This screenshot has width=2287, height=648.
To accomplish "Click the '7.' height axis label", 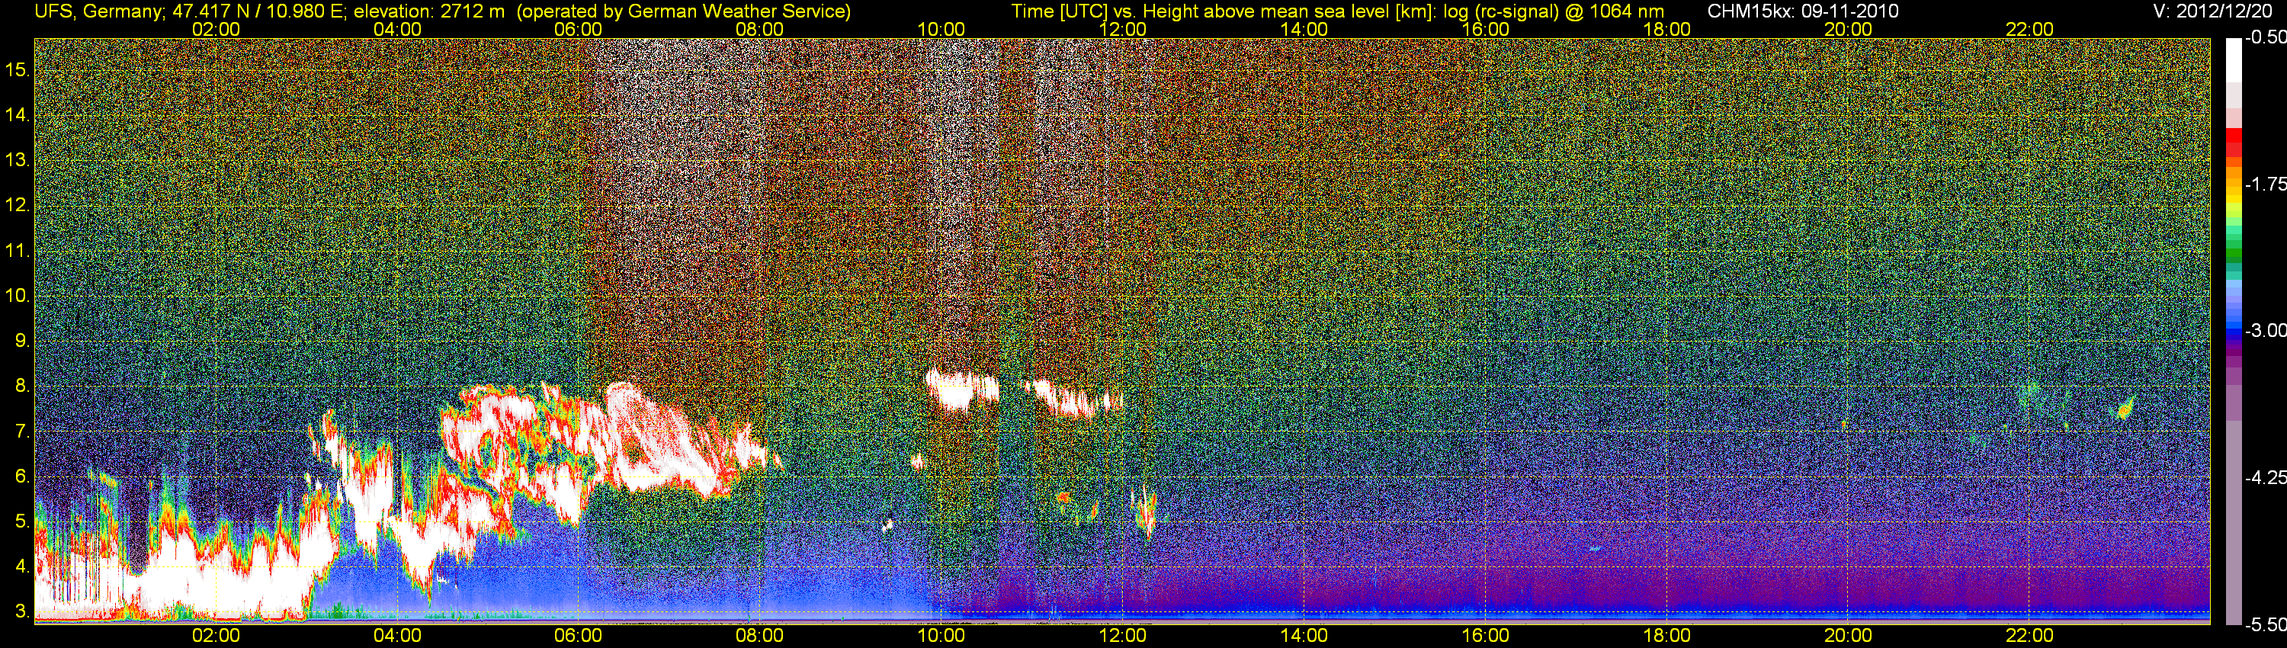I will tap(23, 431).
